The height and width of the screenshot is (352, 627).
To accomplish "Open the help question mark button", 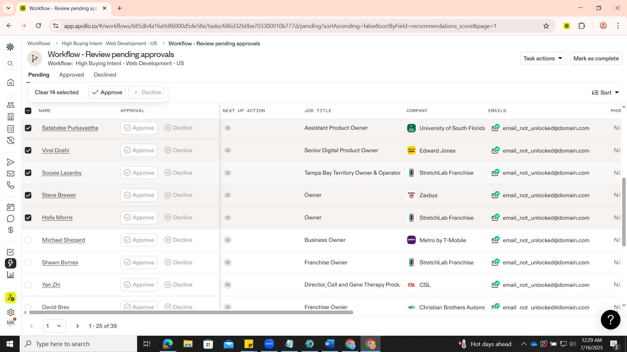I will (x=610, y=320).
